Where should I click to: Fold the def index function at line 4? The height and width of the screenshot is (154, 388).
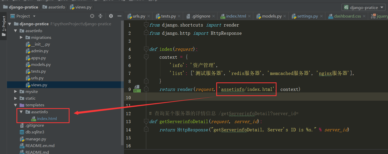coord(146,49)
